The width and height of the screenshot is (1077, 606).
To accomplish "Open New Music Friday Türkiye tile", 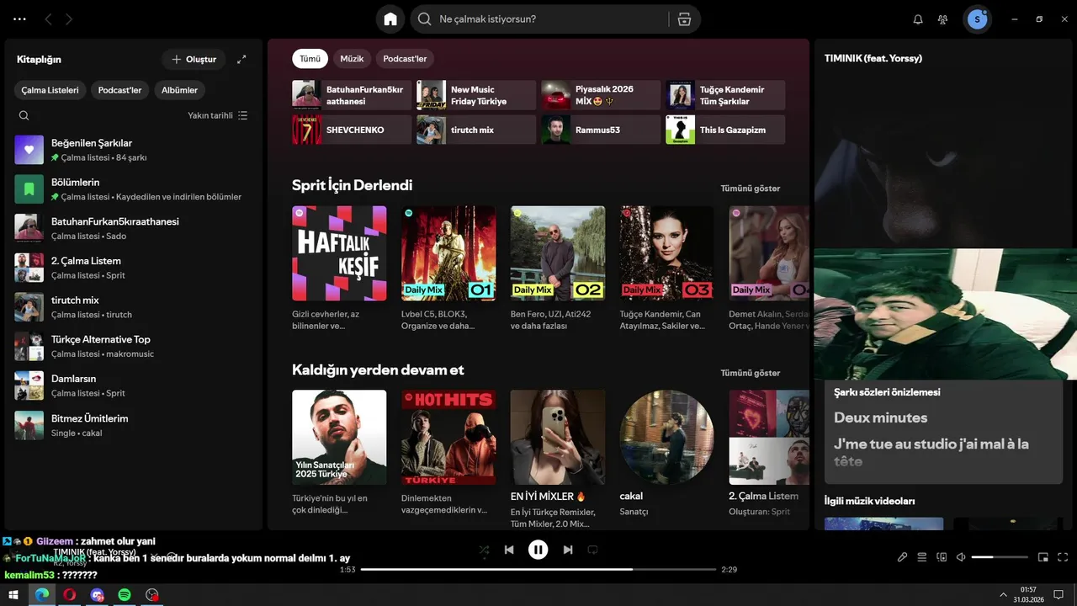I will pos(476,95).
